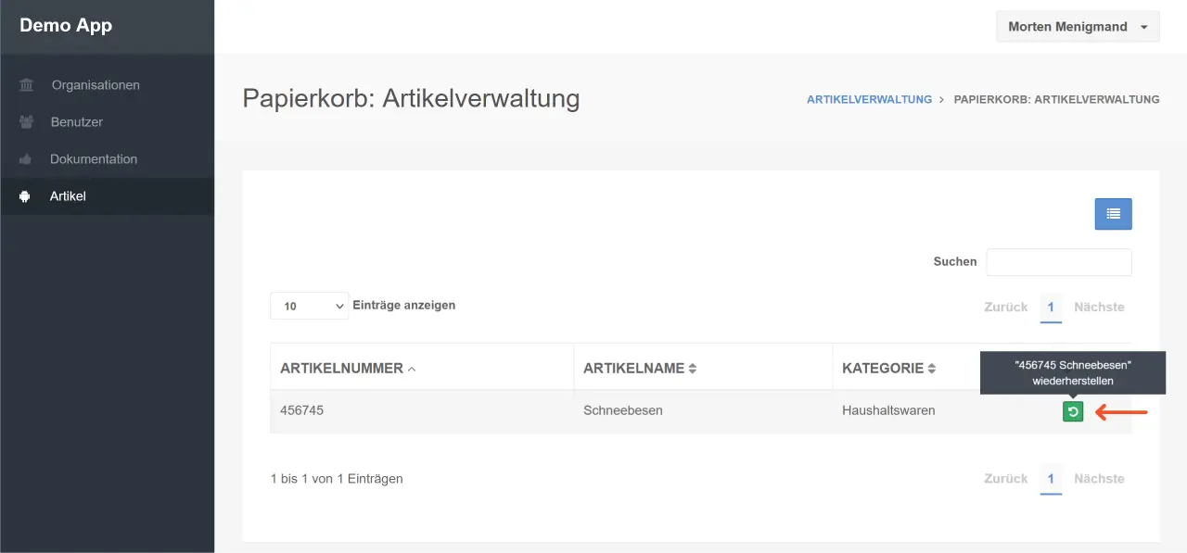Image resolution: width=1187 pixels, height=553 pixels.
Task: Click the Artikel android icon
Action: click(x=25, y=196)
